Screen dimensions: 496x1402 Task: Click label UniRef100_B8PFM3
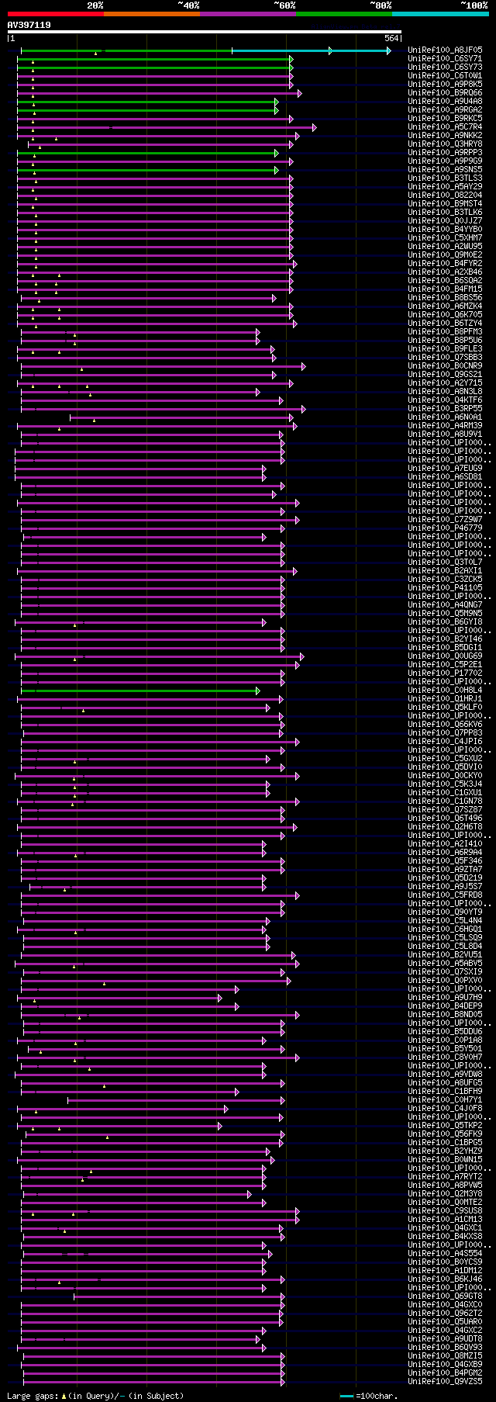pos(445,332)
